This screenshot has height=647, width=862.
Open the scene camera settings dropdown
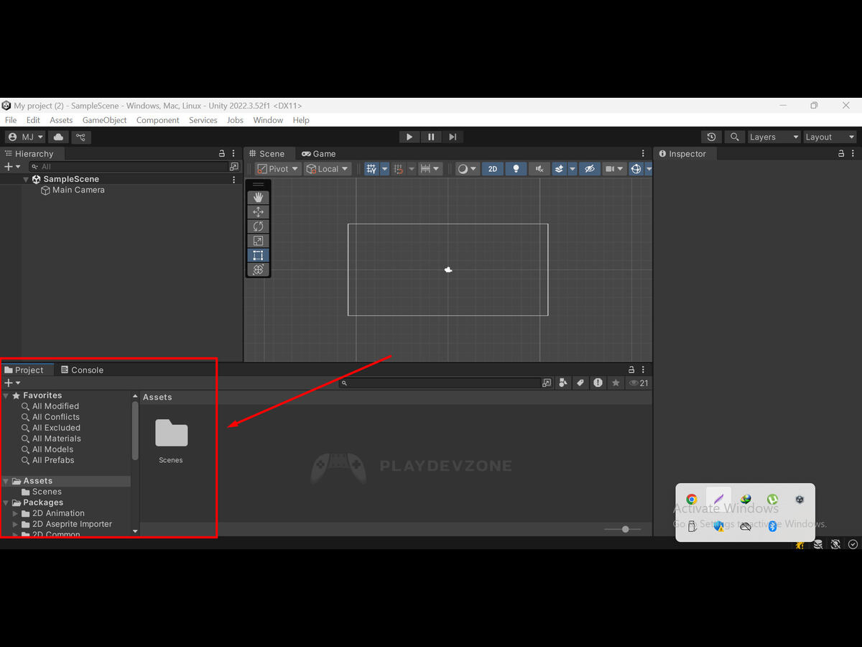point(614,169)
